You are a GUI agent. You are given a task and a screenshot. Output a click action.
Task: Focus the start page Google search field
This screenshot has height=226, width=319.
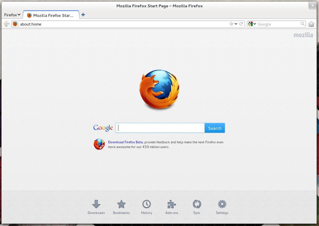tap(160, 128)
